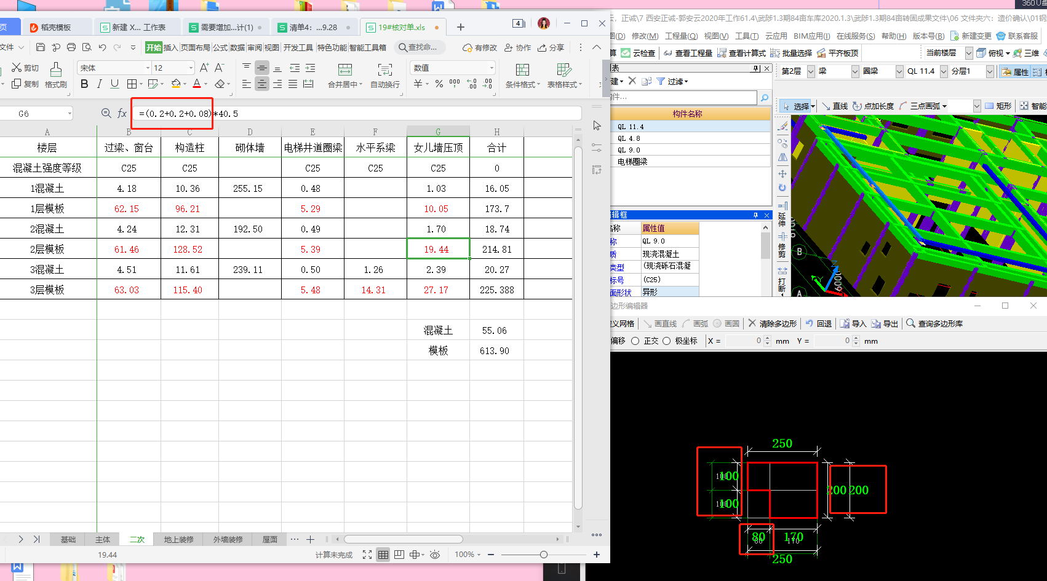The width and height of the screenshot is (1047, 581).
Task: Click the 平齐板顶 button
Action: point(837,53)
